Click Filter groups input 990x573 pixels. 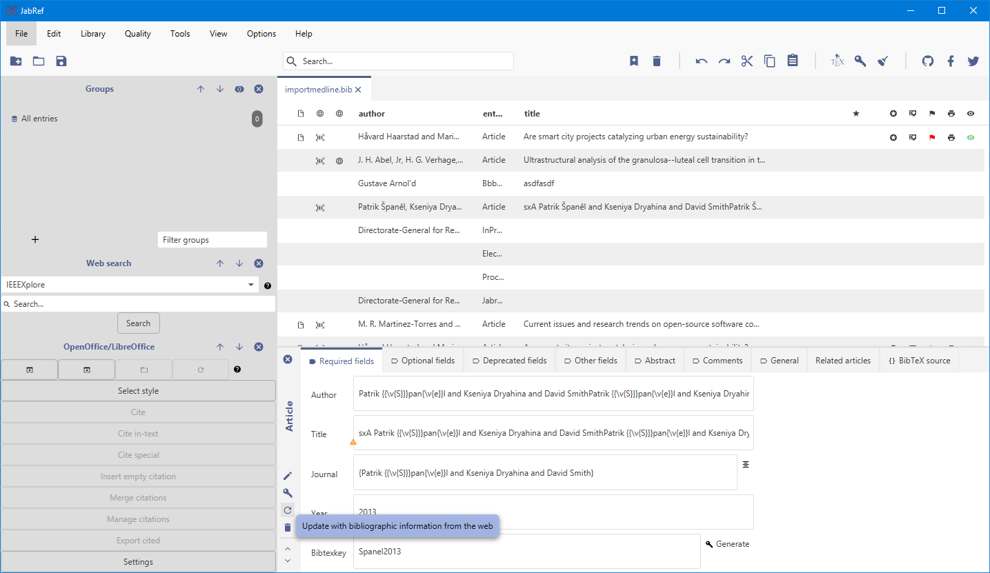tap(212, 240)
